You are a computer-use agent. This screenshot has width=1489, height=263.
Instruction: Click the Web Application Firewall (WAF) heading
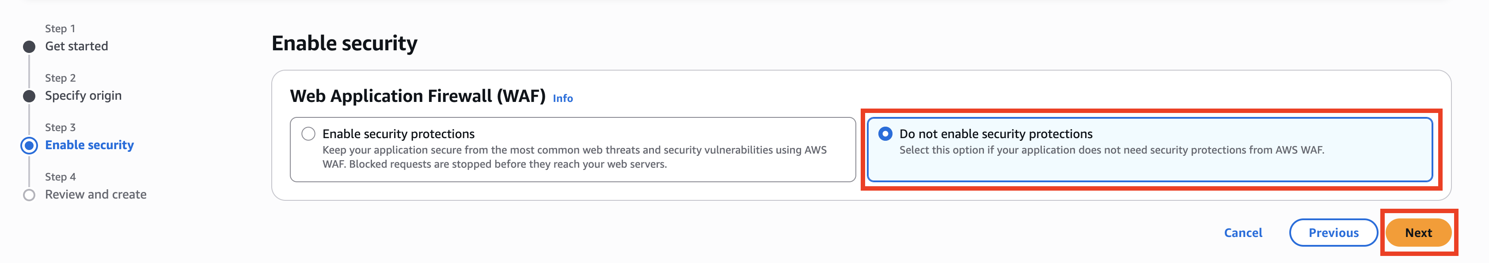(418, 96)
